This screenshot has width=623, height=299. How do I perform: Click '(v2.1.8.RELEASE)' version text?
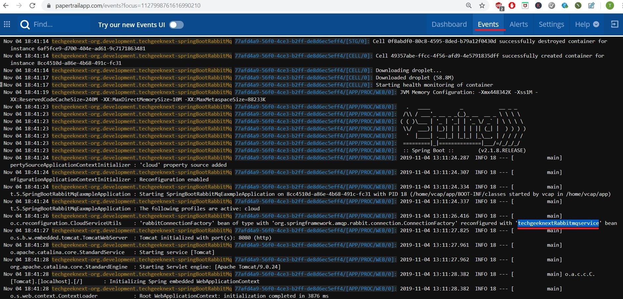pos(502,150)
